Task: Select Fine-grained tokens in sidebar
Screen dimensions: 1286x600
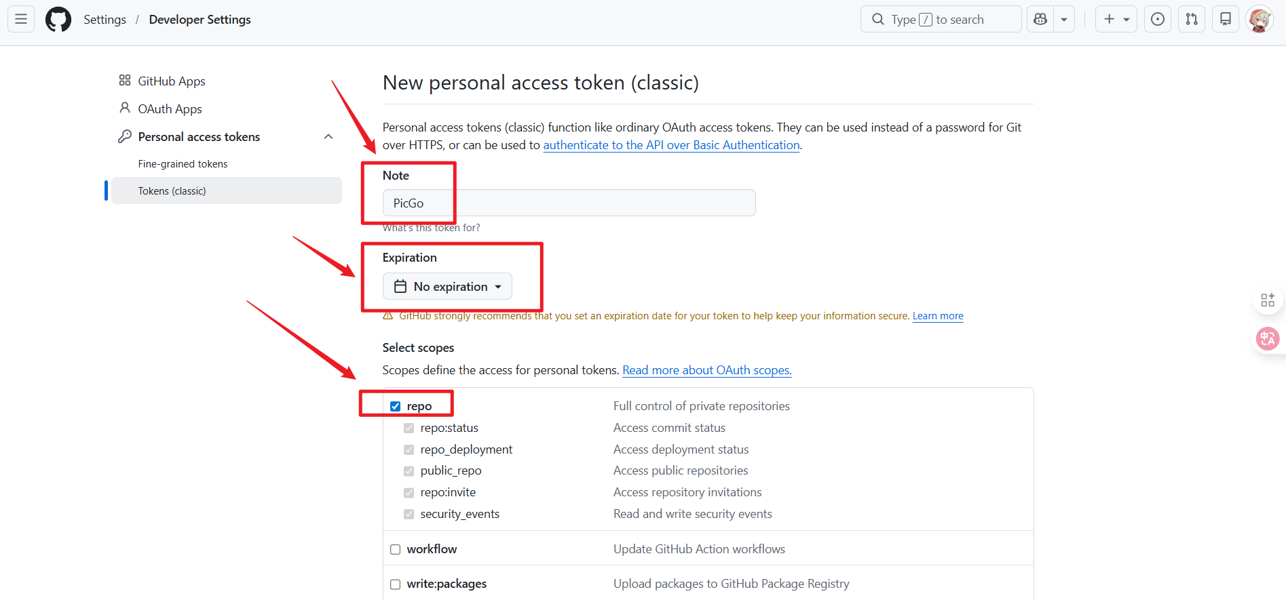Action: [x=183, y=164]
